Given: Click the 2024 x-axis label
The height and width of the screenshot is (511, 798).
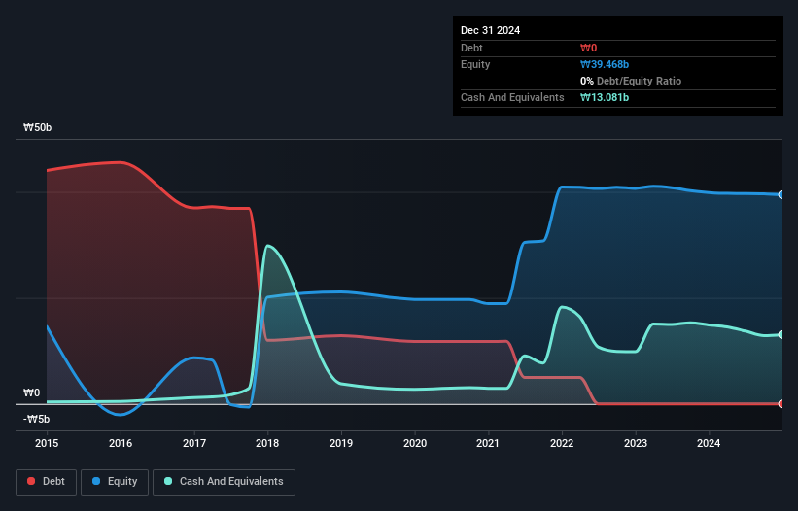Looking at the screenshot, I should pos(709,443).
